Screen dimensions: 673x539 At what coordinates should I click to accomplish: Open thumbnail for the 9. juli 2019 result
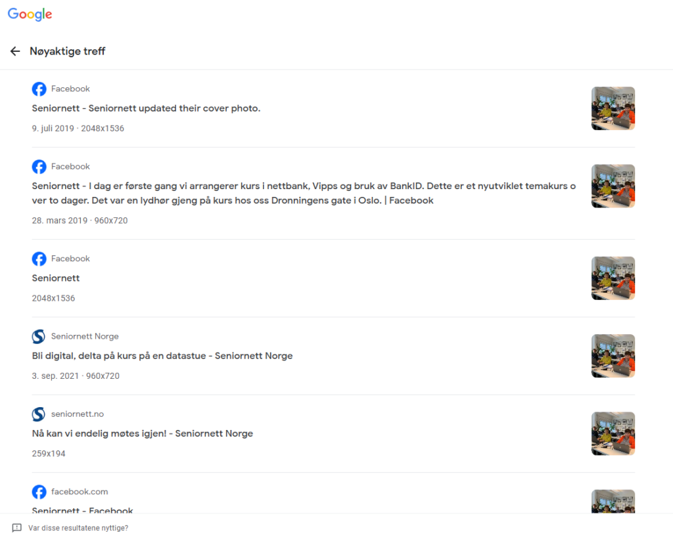click(613, 108)
